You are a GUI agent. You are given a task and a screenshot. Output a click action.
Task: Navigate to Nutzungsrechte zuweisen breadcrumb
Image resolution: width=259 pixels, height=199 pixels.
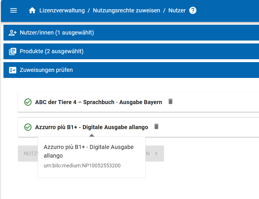click(126, 11)
